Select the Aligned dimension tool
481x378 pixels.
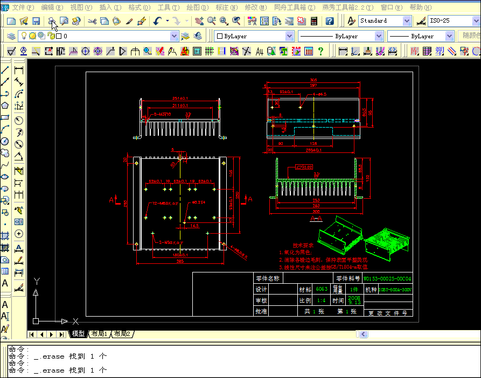pyautogui.click(x=19, y=82)
